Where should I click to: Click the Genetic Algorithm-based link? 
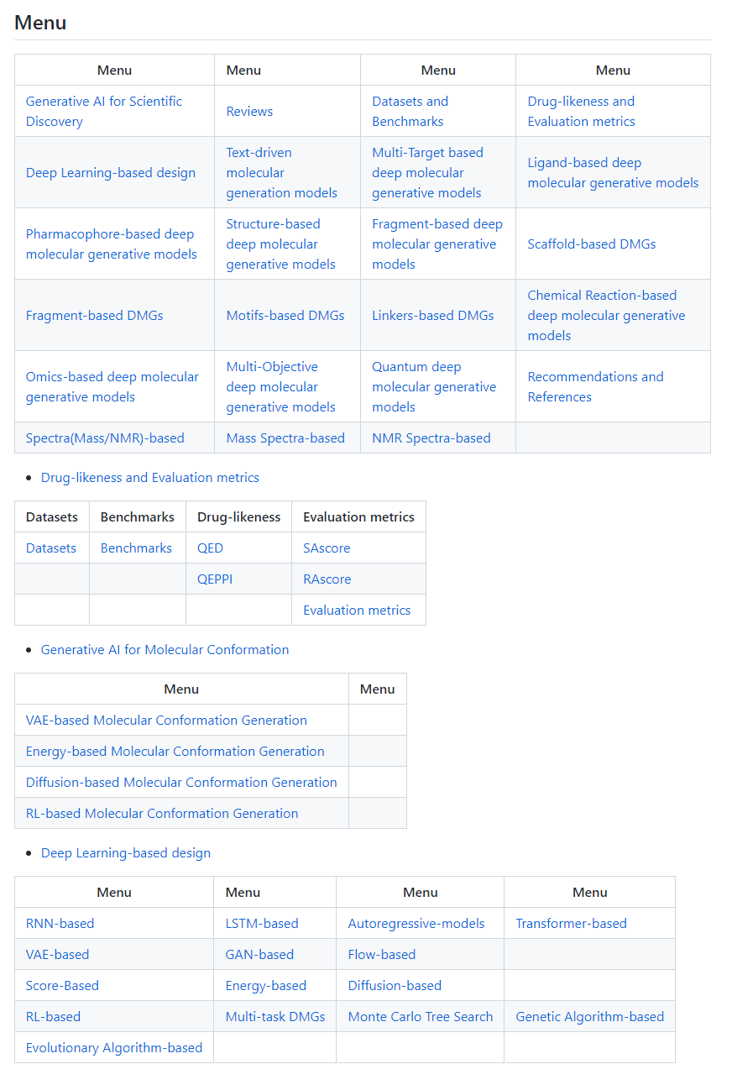[589, 1016]
